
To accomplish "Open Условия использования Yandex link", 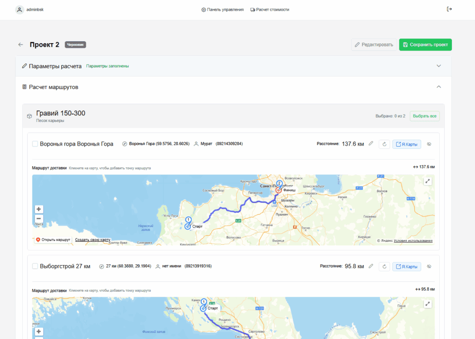I will 413,241.
